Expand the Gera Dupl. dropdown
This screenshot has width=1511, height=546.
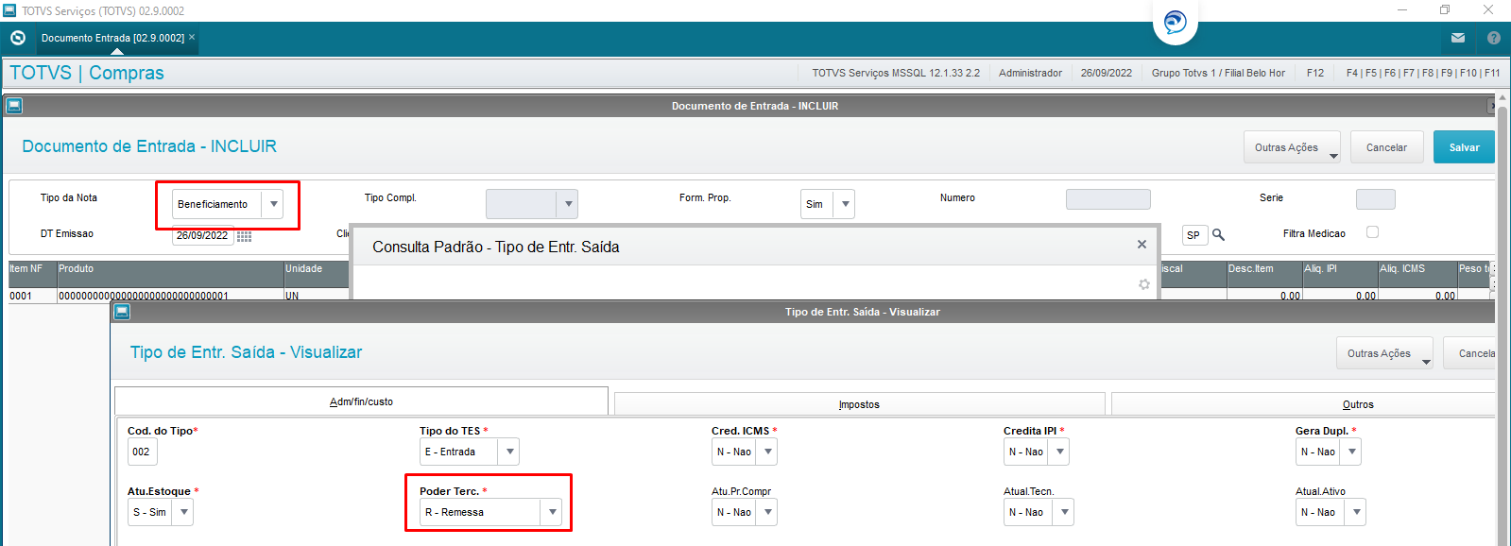(1351, 452)
